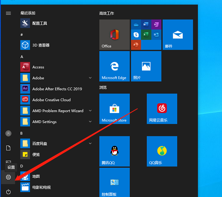Viewport: 222px width, 197px height.
Task: Open the 照片 photos tile
Action: point(146,66)
